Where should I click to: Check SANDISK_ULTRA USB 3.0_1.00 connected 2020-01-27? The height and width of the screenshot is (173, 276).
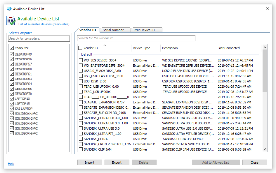81,123
